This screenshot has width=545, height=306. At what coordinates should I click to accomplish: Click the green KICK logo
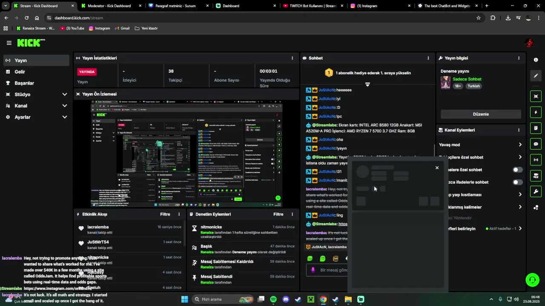click(31, 43)
